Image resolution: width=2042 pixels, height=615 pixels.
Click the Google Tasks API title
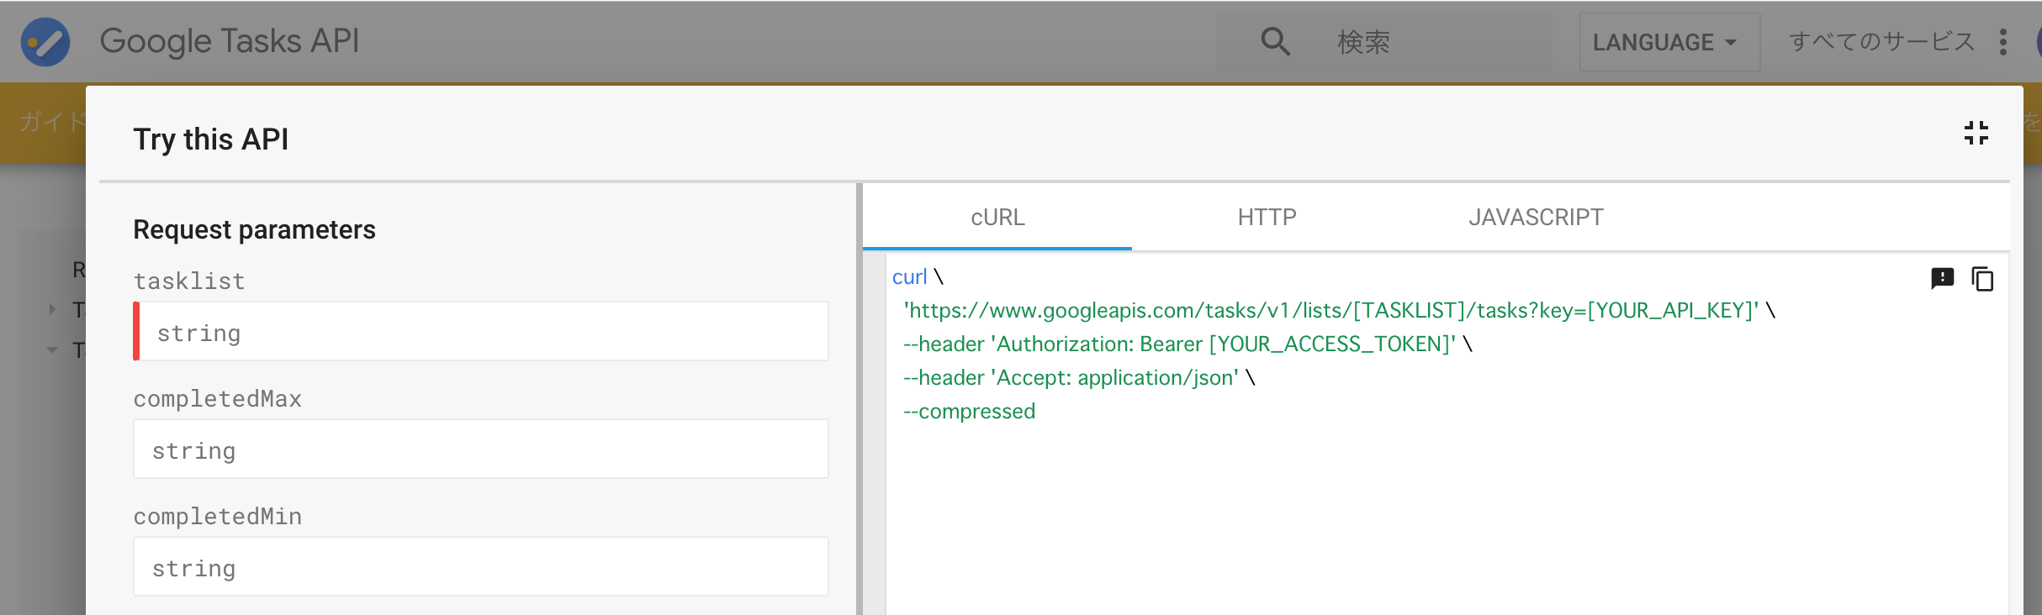tap(229, 41)
